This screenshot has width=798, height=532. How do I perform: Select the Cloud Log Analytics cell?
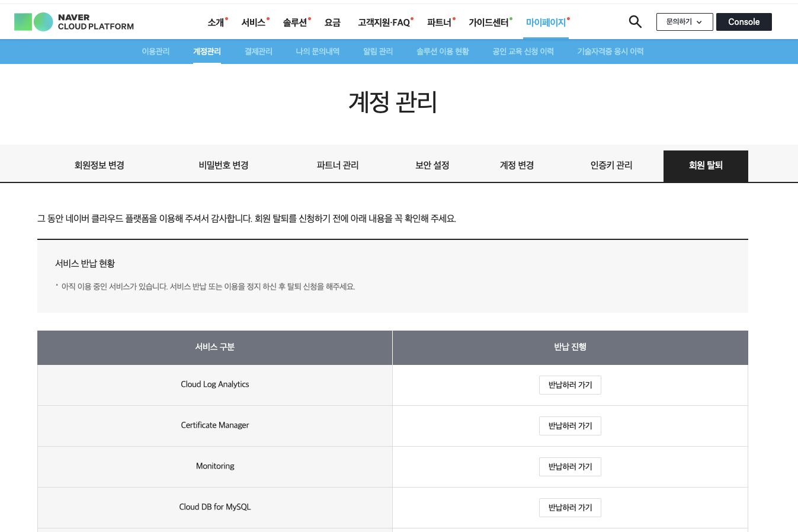(215, 384)
